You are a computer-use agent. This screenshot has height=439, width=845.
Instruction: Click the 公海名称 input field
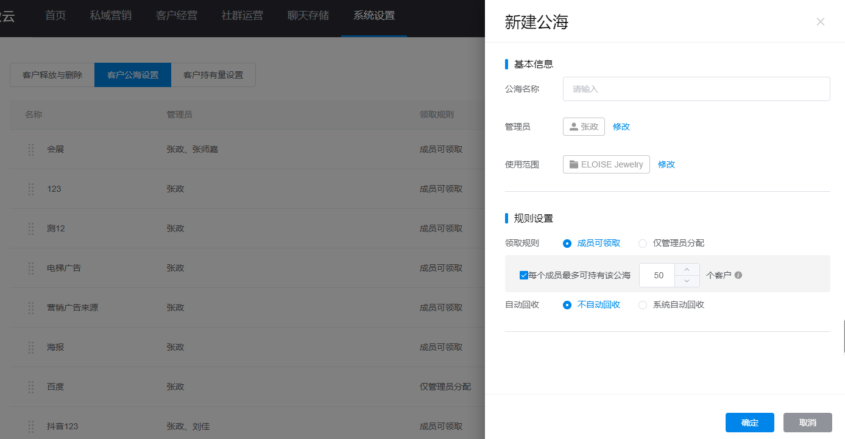(x=696, y=89)
